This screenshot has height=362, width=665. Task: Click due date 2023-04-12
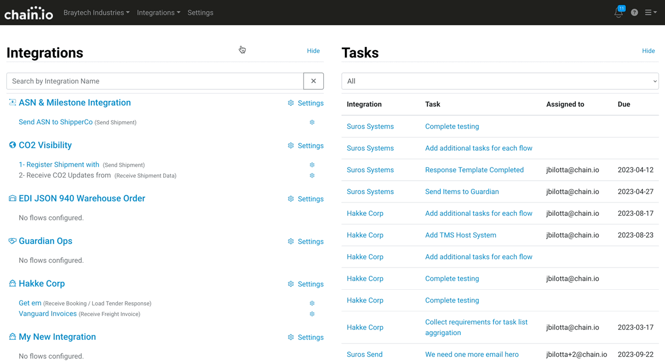(636, 170)
